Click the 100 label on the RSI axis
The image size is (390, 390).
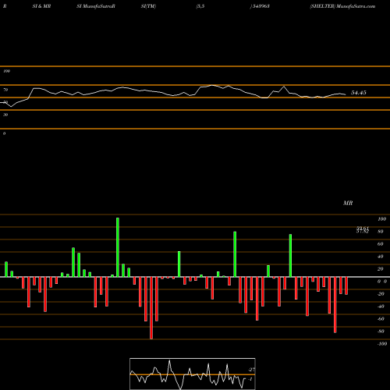6,71
